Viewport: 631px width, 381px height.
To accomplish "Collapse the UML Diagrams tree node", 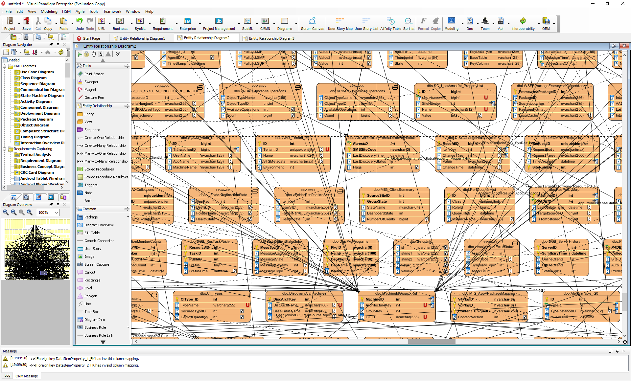I will pyautogui.click(x=5, y=66).
